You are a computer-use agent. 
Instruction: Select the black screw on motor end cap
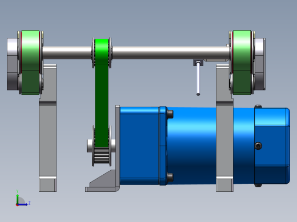(x=258, y=146)
